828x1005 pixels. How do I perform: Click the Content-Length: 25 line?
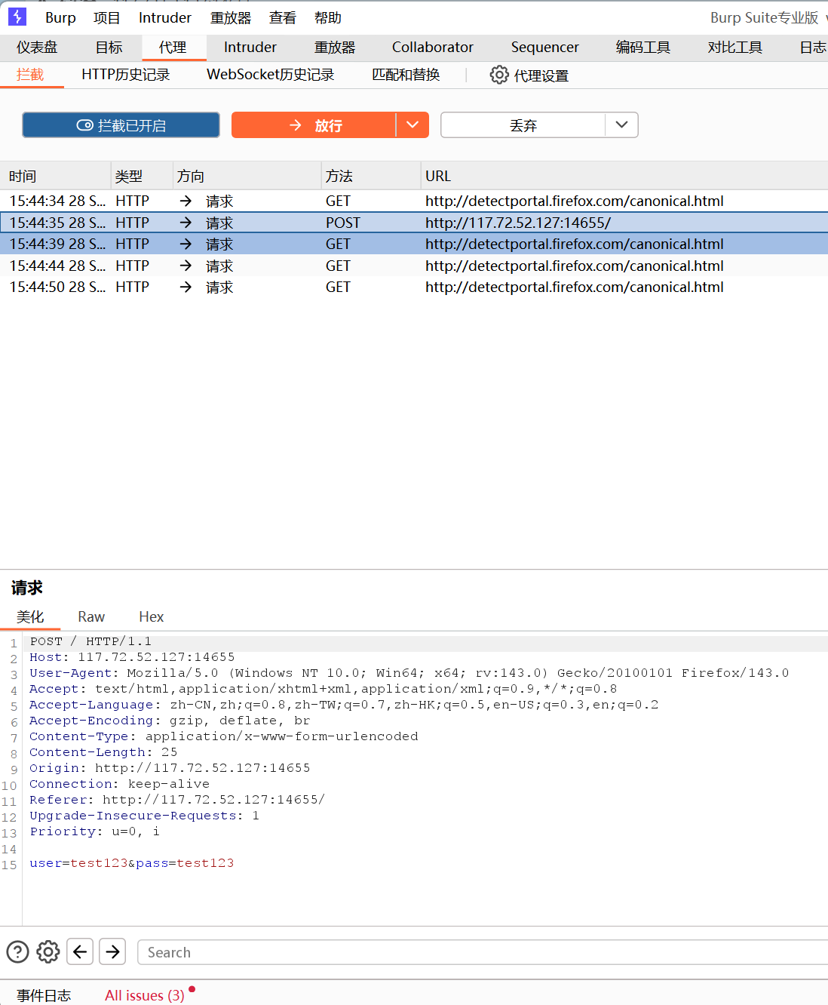tap(103, 752)
